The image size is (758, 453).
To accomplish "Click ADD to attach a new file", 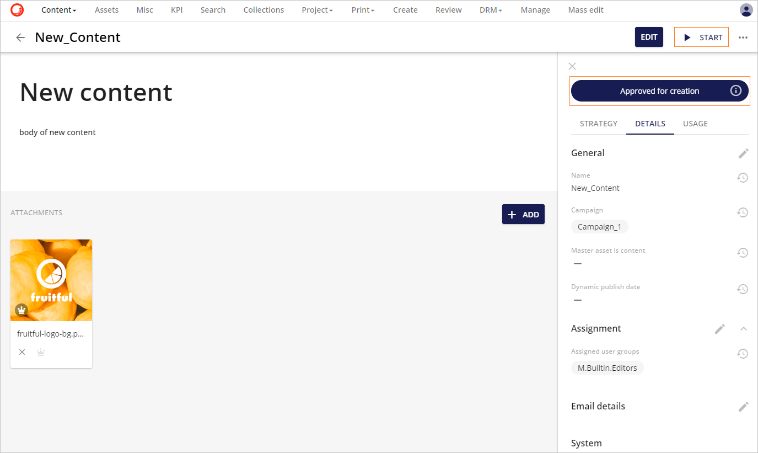I will [x=523, y=214].
